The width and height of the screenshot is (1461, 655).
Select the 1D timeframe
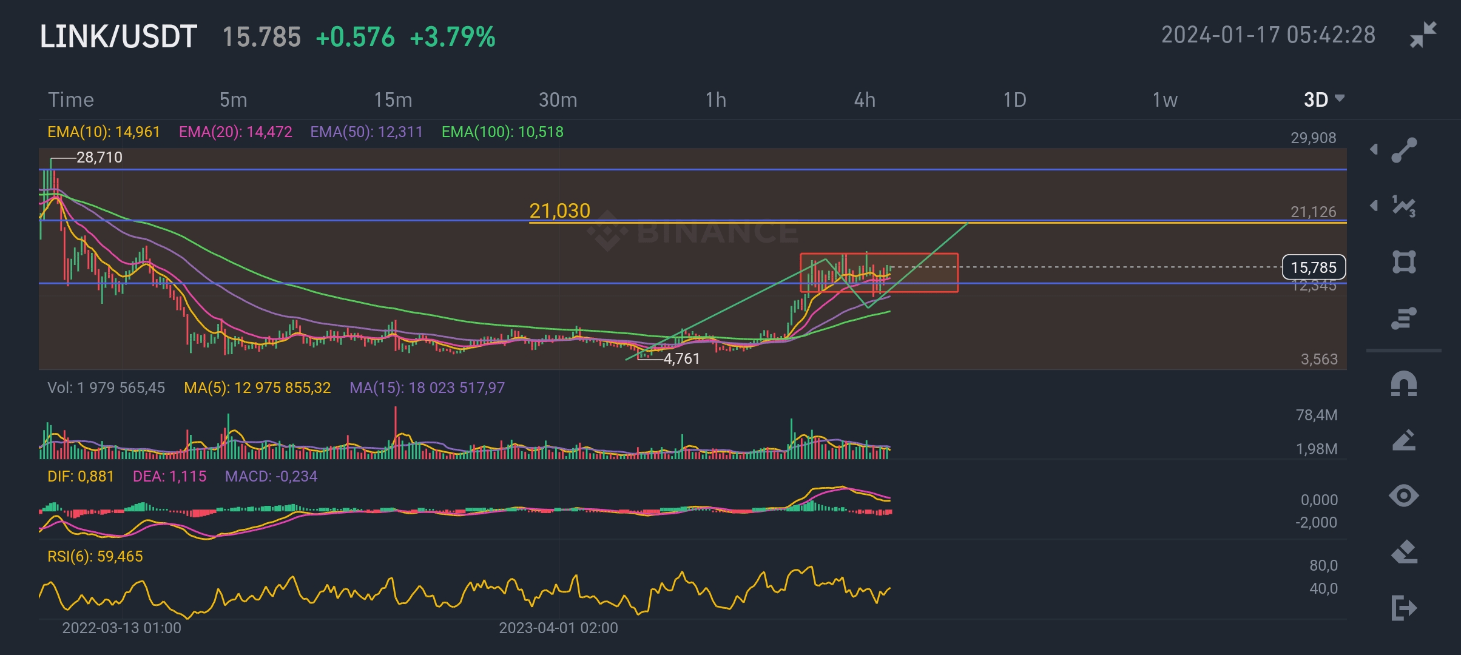[1014, 99]
